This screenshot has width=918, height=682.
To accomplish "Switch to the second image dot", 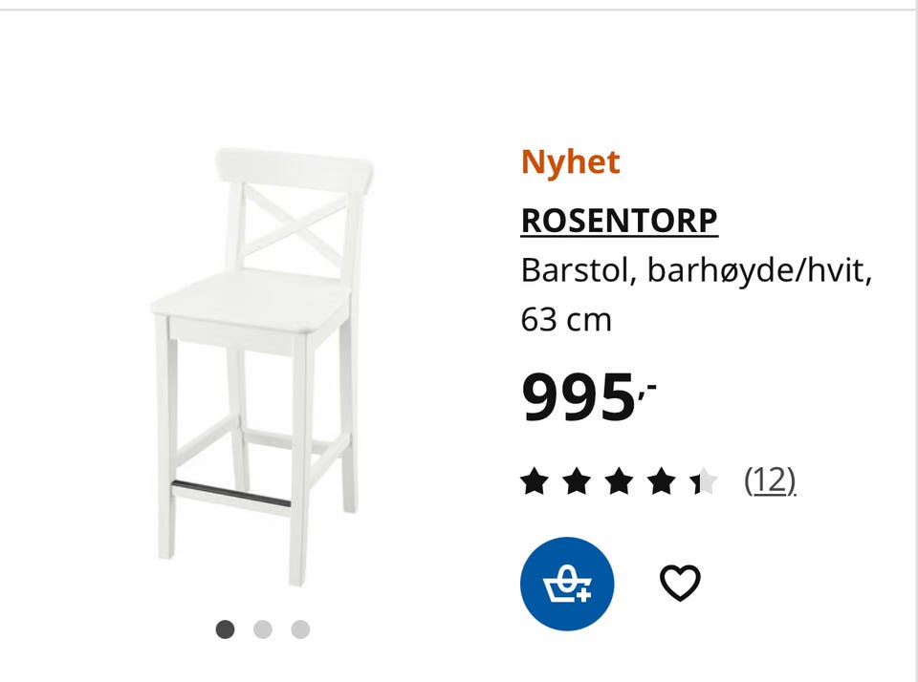I will tap(263, 629).
